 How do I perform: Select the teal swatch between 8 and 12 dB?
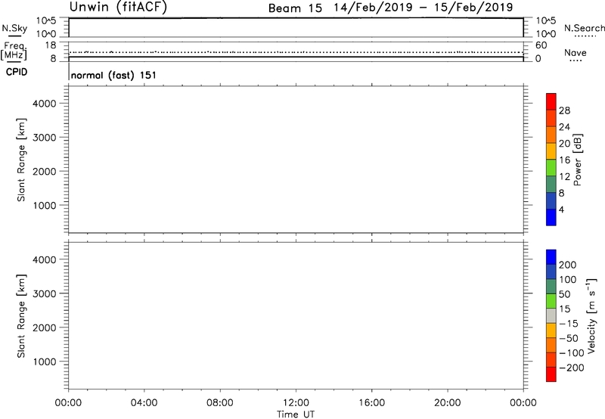pyautogui.click(x=551, y=184)
